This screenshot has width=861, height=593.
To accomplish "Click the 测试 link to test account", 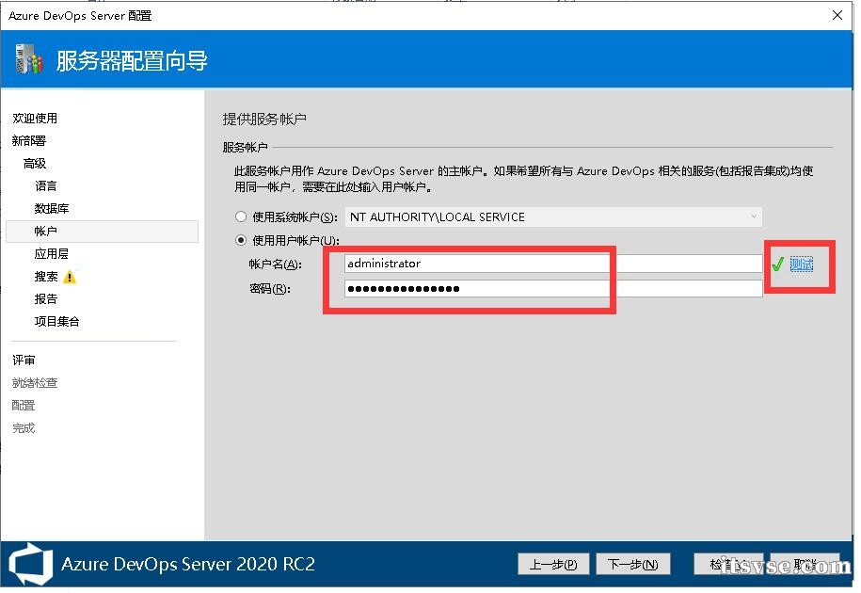I will click(x=801, y=264).
